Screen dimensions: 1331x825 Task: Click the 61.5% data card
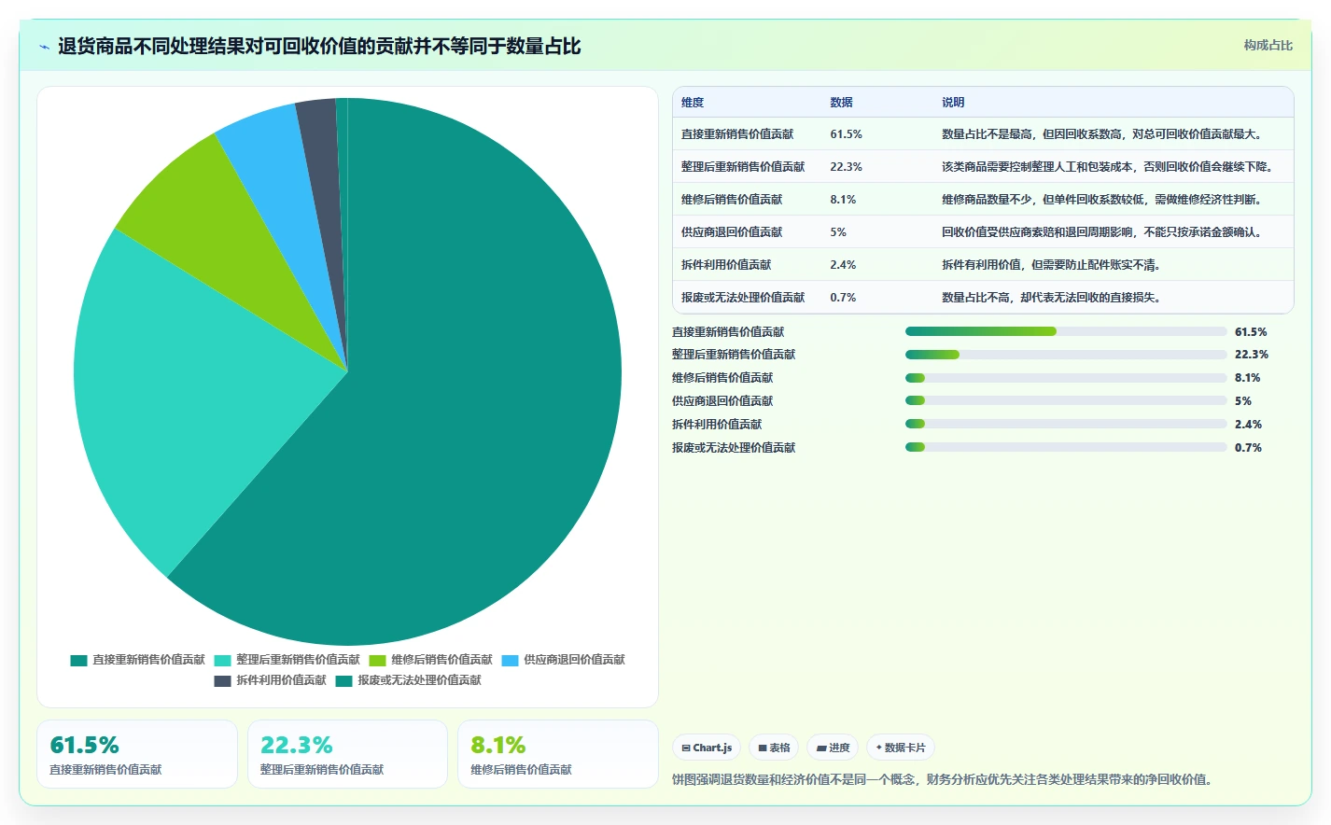(x=137, y=754)
